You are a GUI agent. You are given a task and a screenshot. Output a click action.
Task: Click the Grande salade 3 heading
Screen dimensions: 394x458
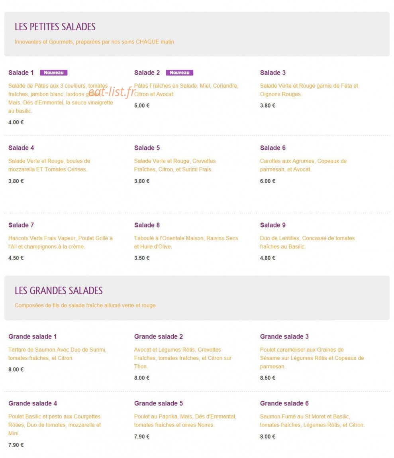click(284, 336)
